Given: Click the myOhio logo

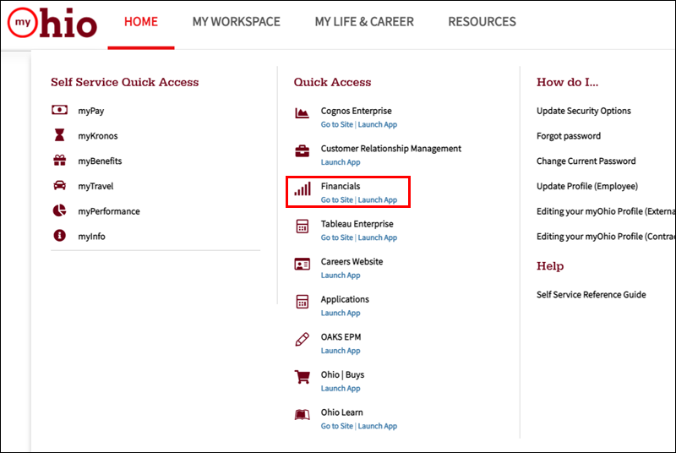Looking at the screenshot, I should (x=52, y=23).
